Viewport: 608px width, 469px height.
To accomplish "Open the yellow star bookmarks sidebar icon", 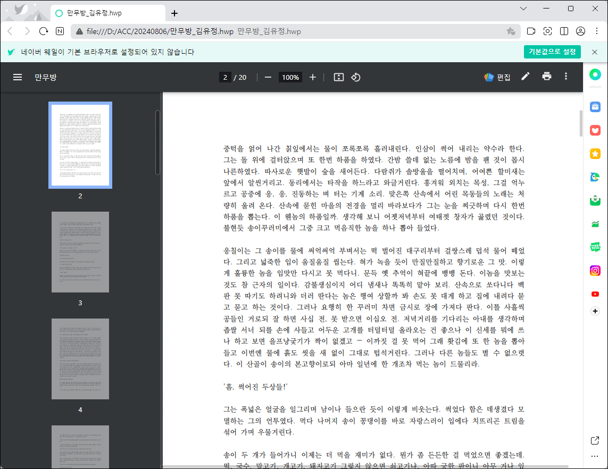I will 595,154.
